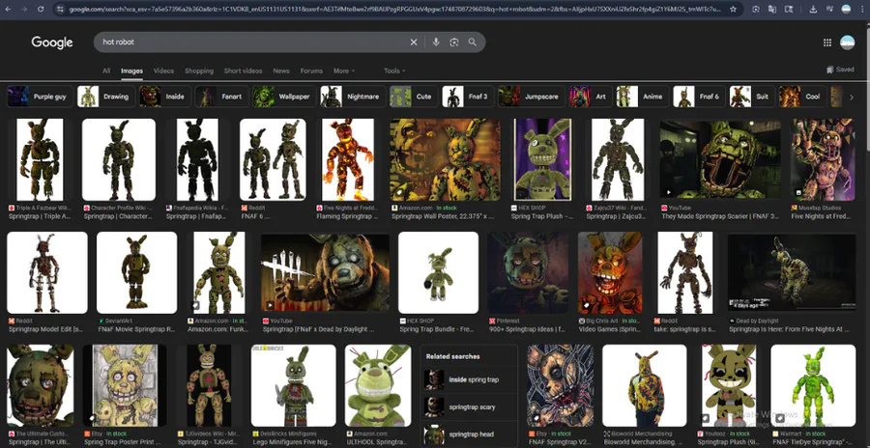Viewport: 870px width, 448px height.
Task: Open 'springtrap head' related search
Action: 469,434
